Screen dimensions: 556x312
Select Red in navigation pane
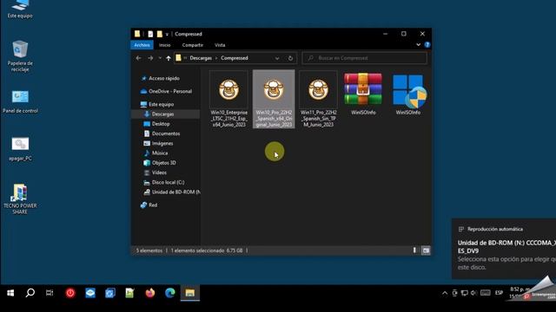pos(153,205)
